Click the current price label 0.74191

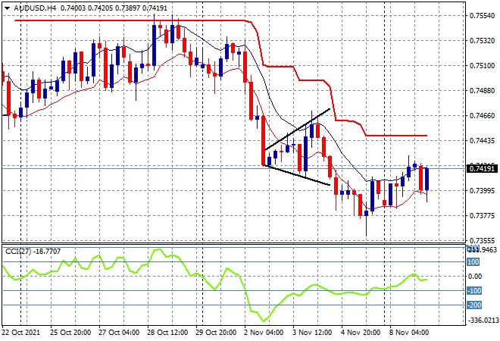pyautogui.click(x=482, y=168)
